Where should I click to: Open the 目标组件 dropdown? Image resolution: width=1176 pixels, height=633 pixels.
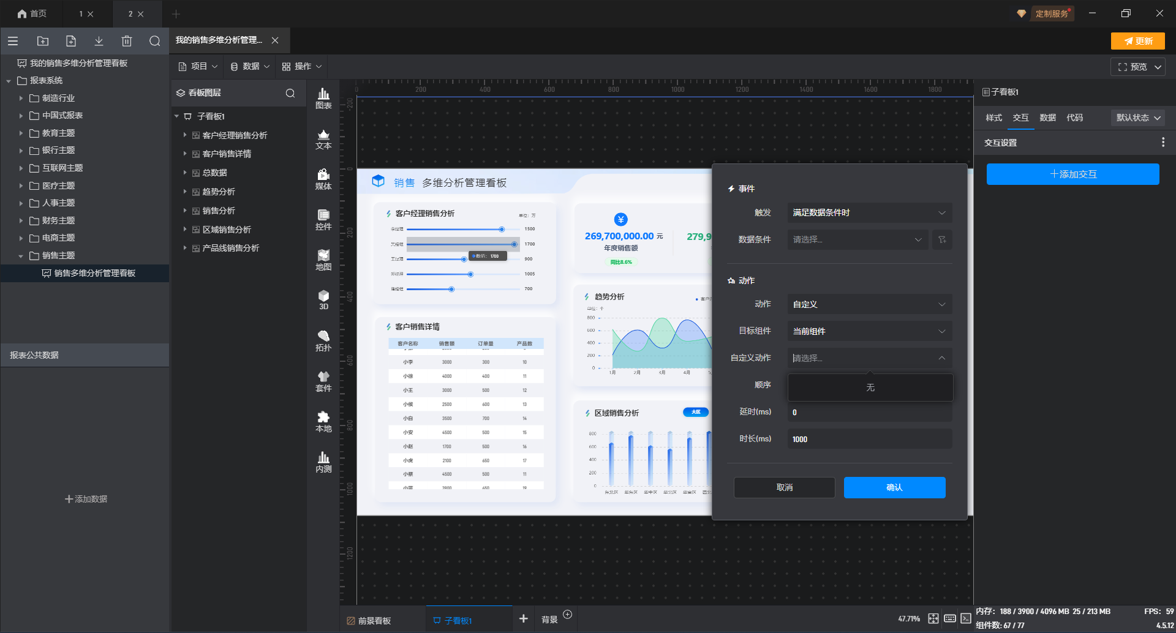click(869, 331)
